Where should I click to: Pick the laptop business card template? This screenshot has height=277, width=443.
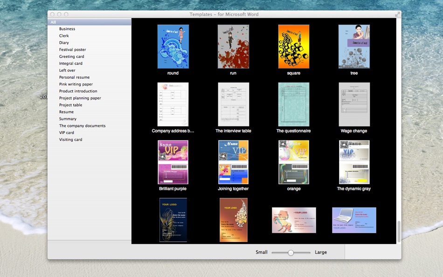click(354, 220)
